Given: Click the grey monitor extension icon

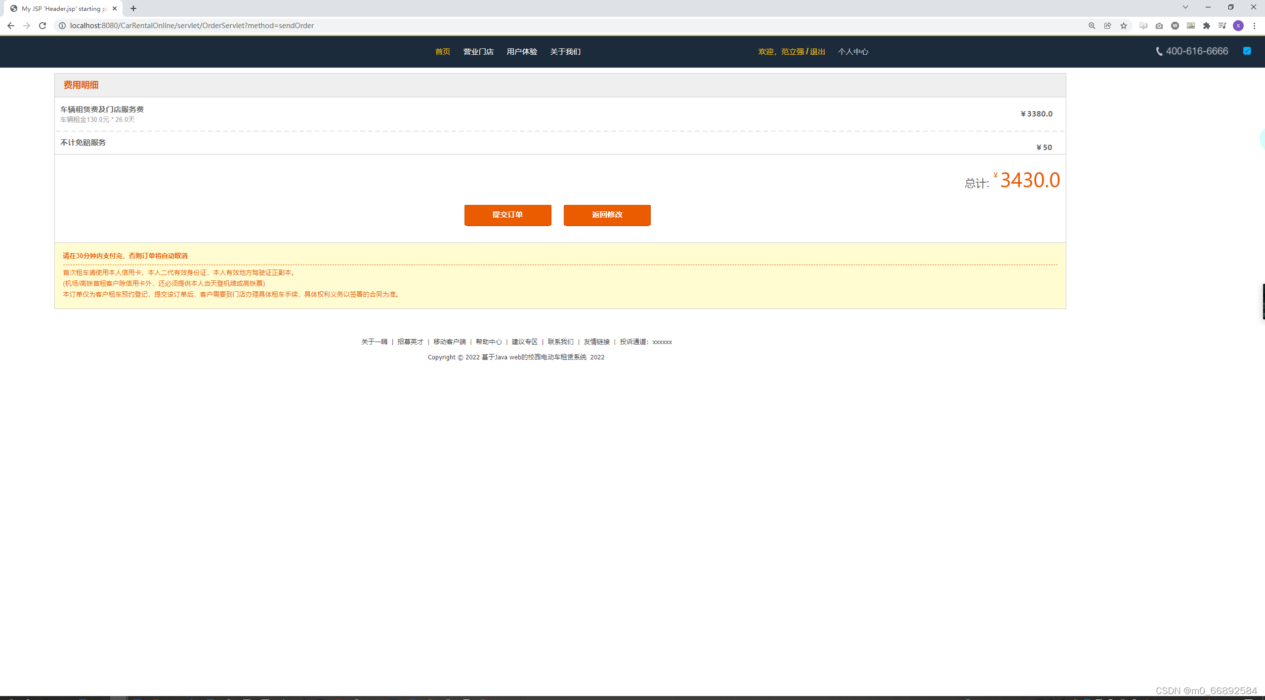Looking at the screenshot, I should point(1143,26).
